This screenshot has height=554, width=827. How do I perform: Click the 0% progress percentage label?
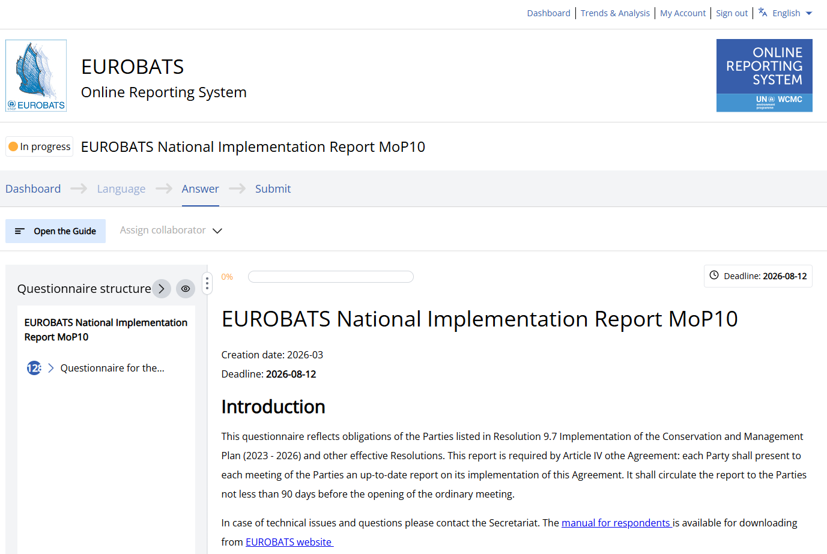click(227, 277)
